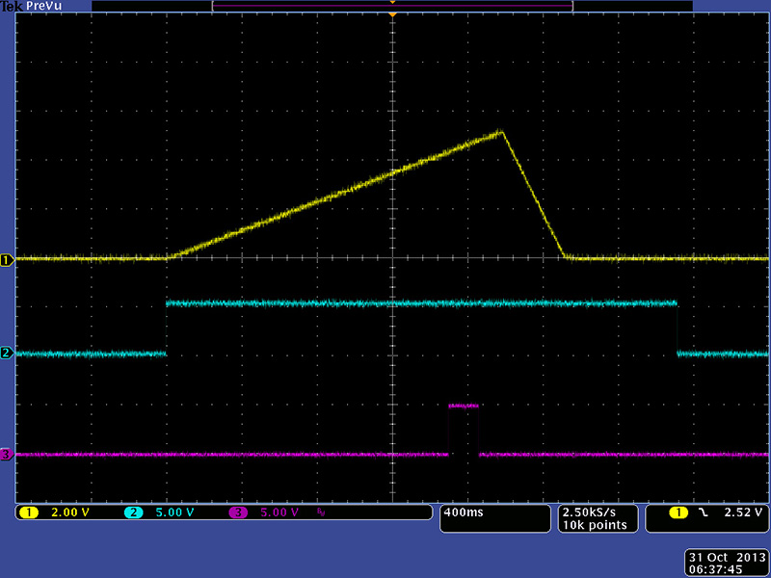This screenshot has height=578, width=771.
Task: Select the channel 1 badge in the readout bar
Action: point(28,512)
